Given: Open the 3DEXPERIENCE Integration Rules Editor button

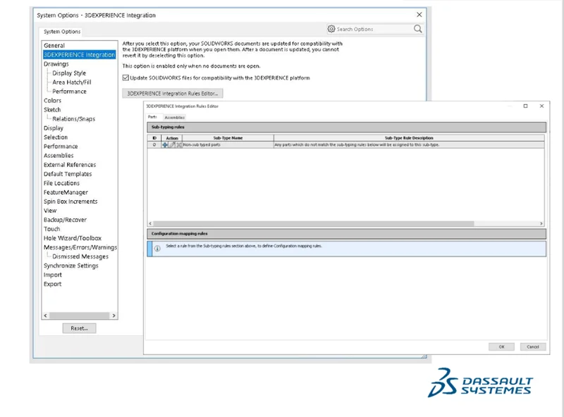Looking at the screenshot, I should (173, 94).
